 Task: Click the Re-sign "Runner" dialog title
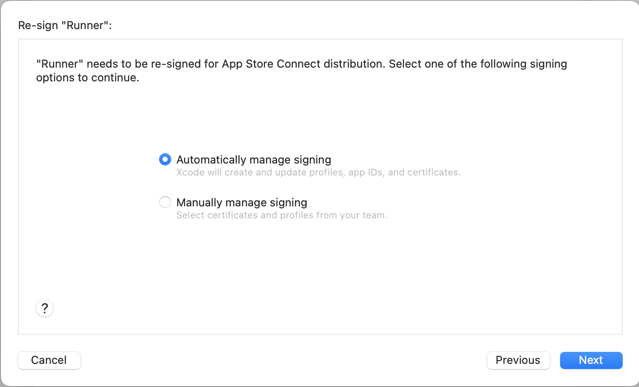65,25
